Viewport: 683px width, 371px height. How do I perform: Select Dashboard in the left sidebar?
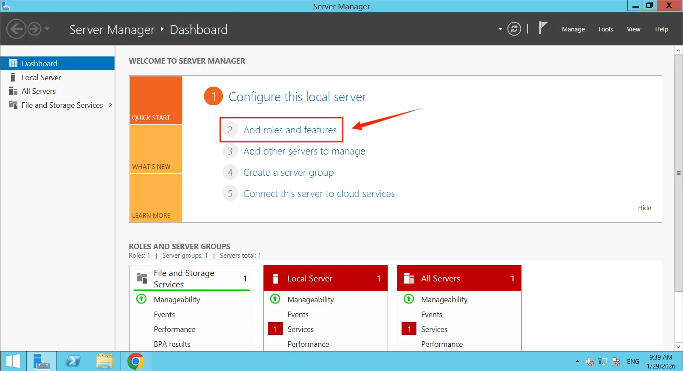pos(57,63)
